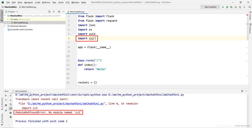Open the Edit menu
This screenshot has height=128, width=252.
14,2
